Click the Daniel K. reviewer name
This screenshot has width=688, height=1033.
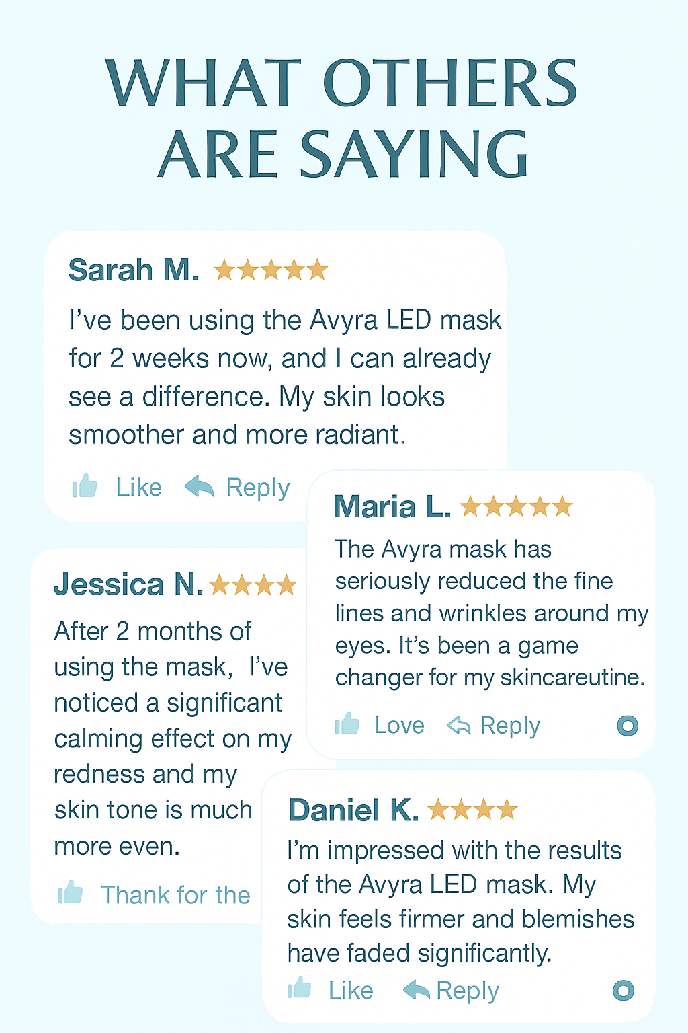353,810
